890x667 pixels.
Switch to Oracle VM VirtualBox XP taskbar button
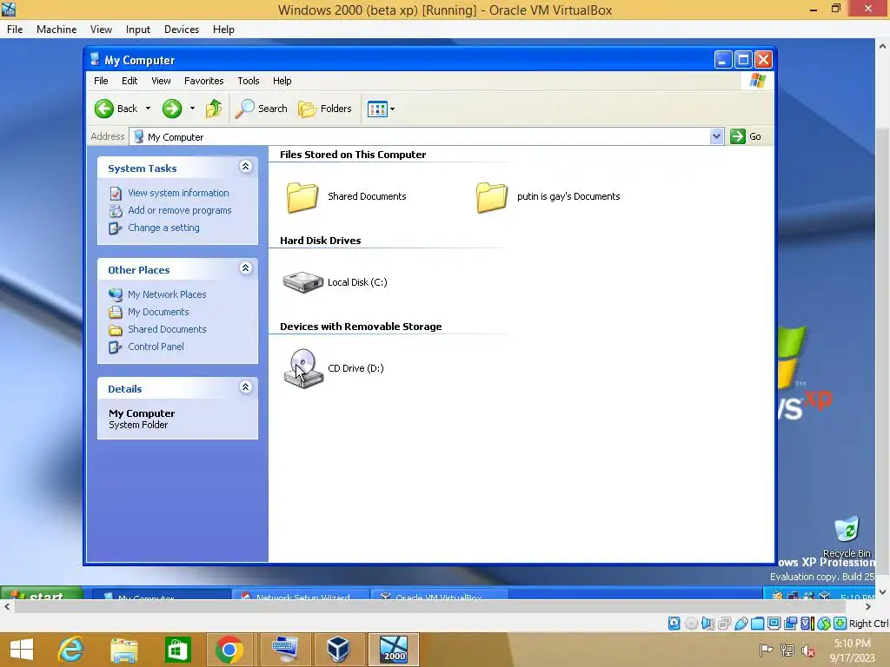[439, 594]
